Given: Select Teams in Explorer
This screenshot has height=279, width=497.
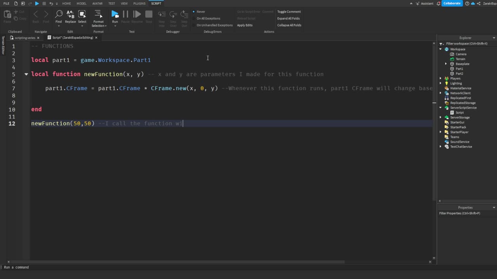Looking at the screenshot, I should [x=454, y=137].
